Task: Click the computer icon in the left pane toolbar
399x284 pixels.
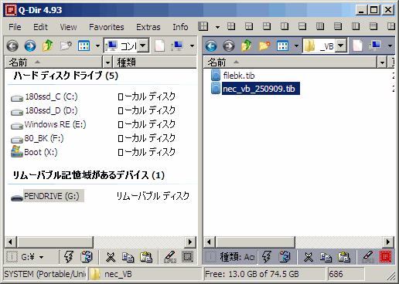Action: pyautogui.click(x=177, y=46)
